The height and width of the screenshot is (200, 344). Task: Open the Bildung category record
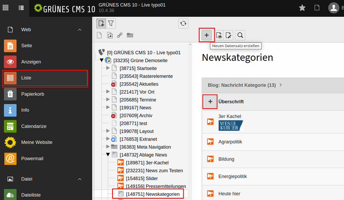[226, 159]
